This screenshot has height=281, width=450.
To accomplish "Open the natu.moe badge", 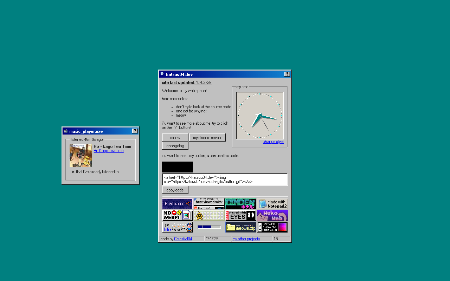I will click(x=178, y=204).
